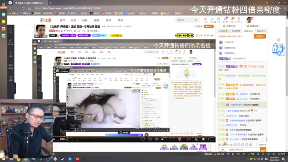
Task: Switch to 钻粉(27) tab
Action: pos(261,31)
